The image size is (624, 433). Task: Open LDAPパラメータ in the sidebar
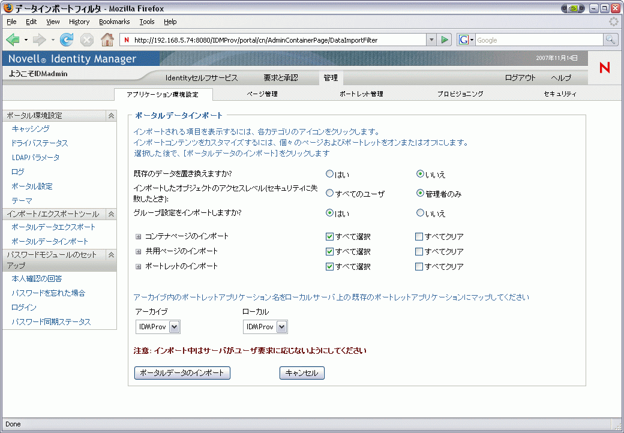tap(36, 158)
